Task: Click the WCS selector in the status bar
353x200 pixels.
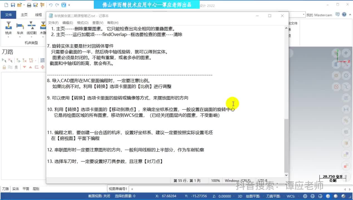Action: 291,196
